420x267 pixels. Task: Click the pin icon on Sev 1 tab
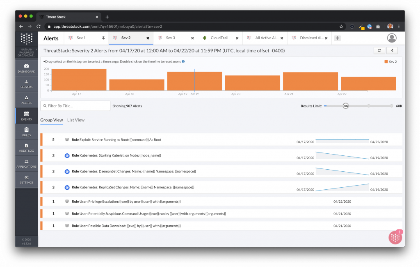pyautogui.click(x=103, y=38)
